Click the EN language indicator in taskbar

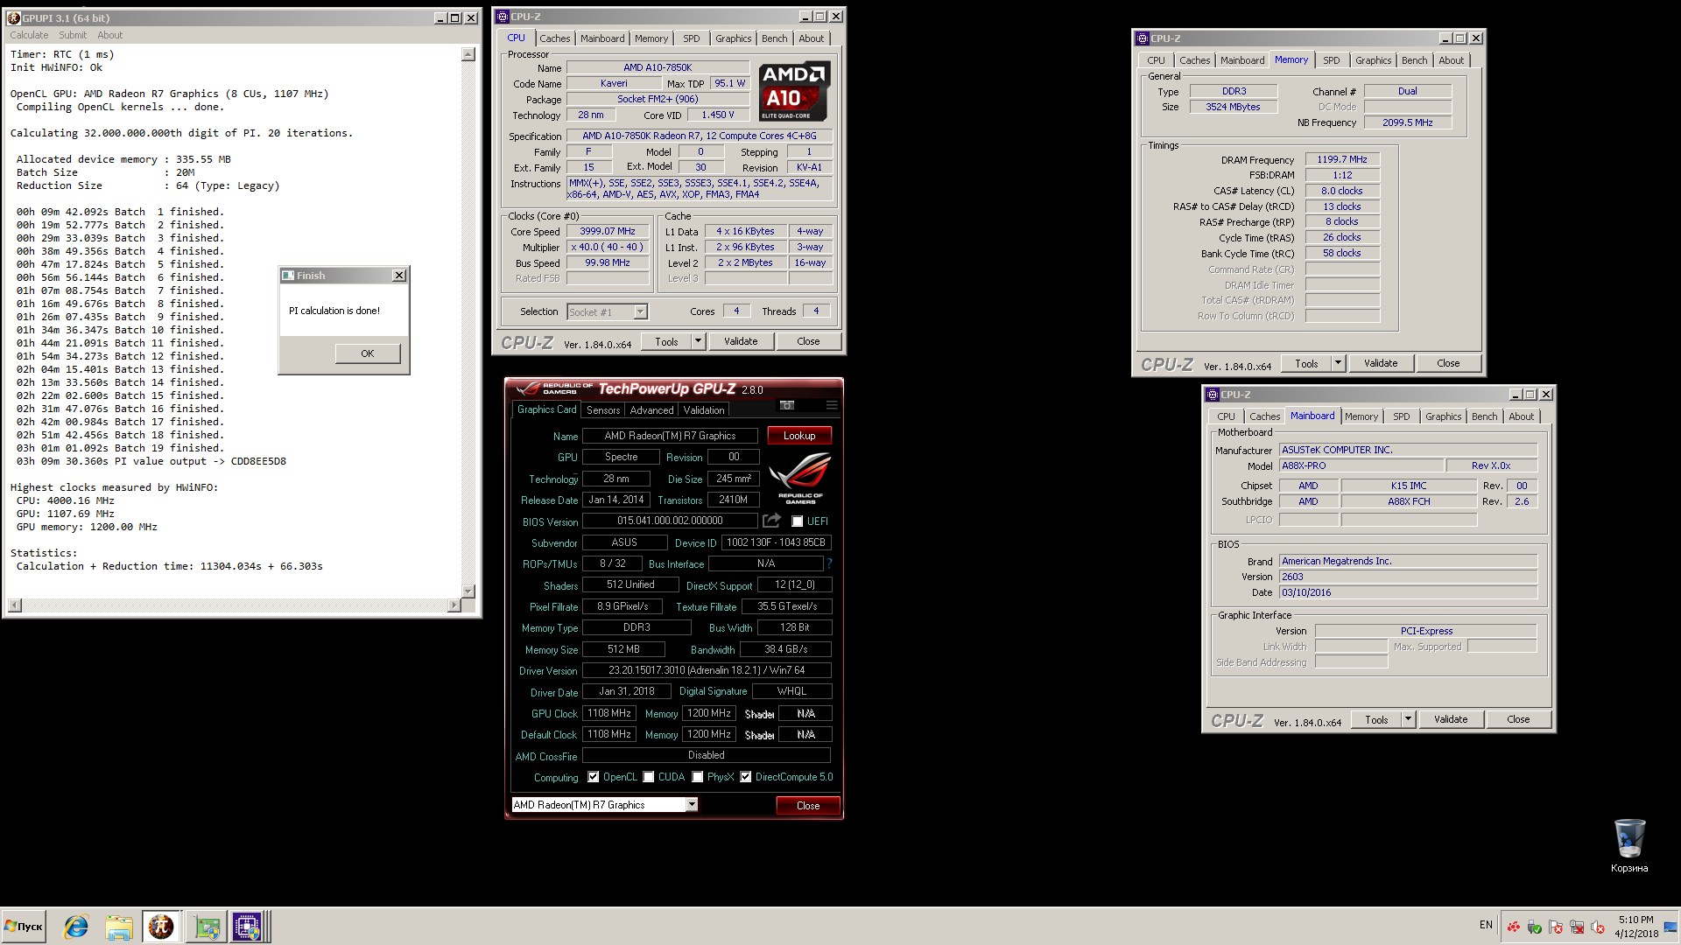(x=1486, y=925)
